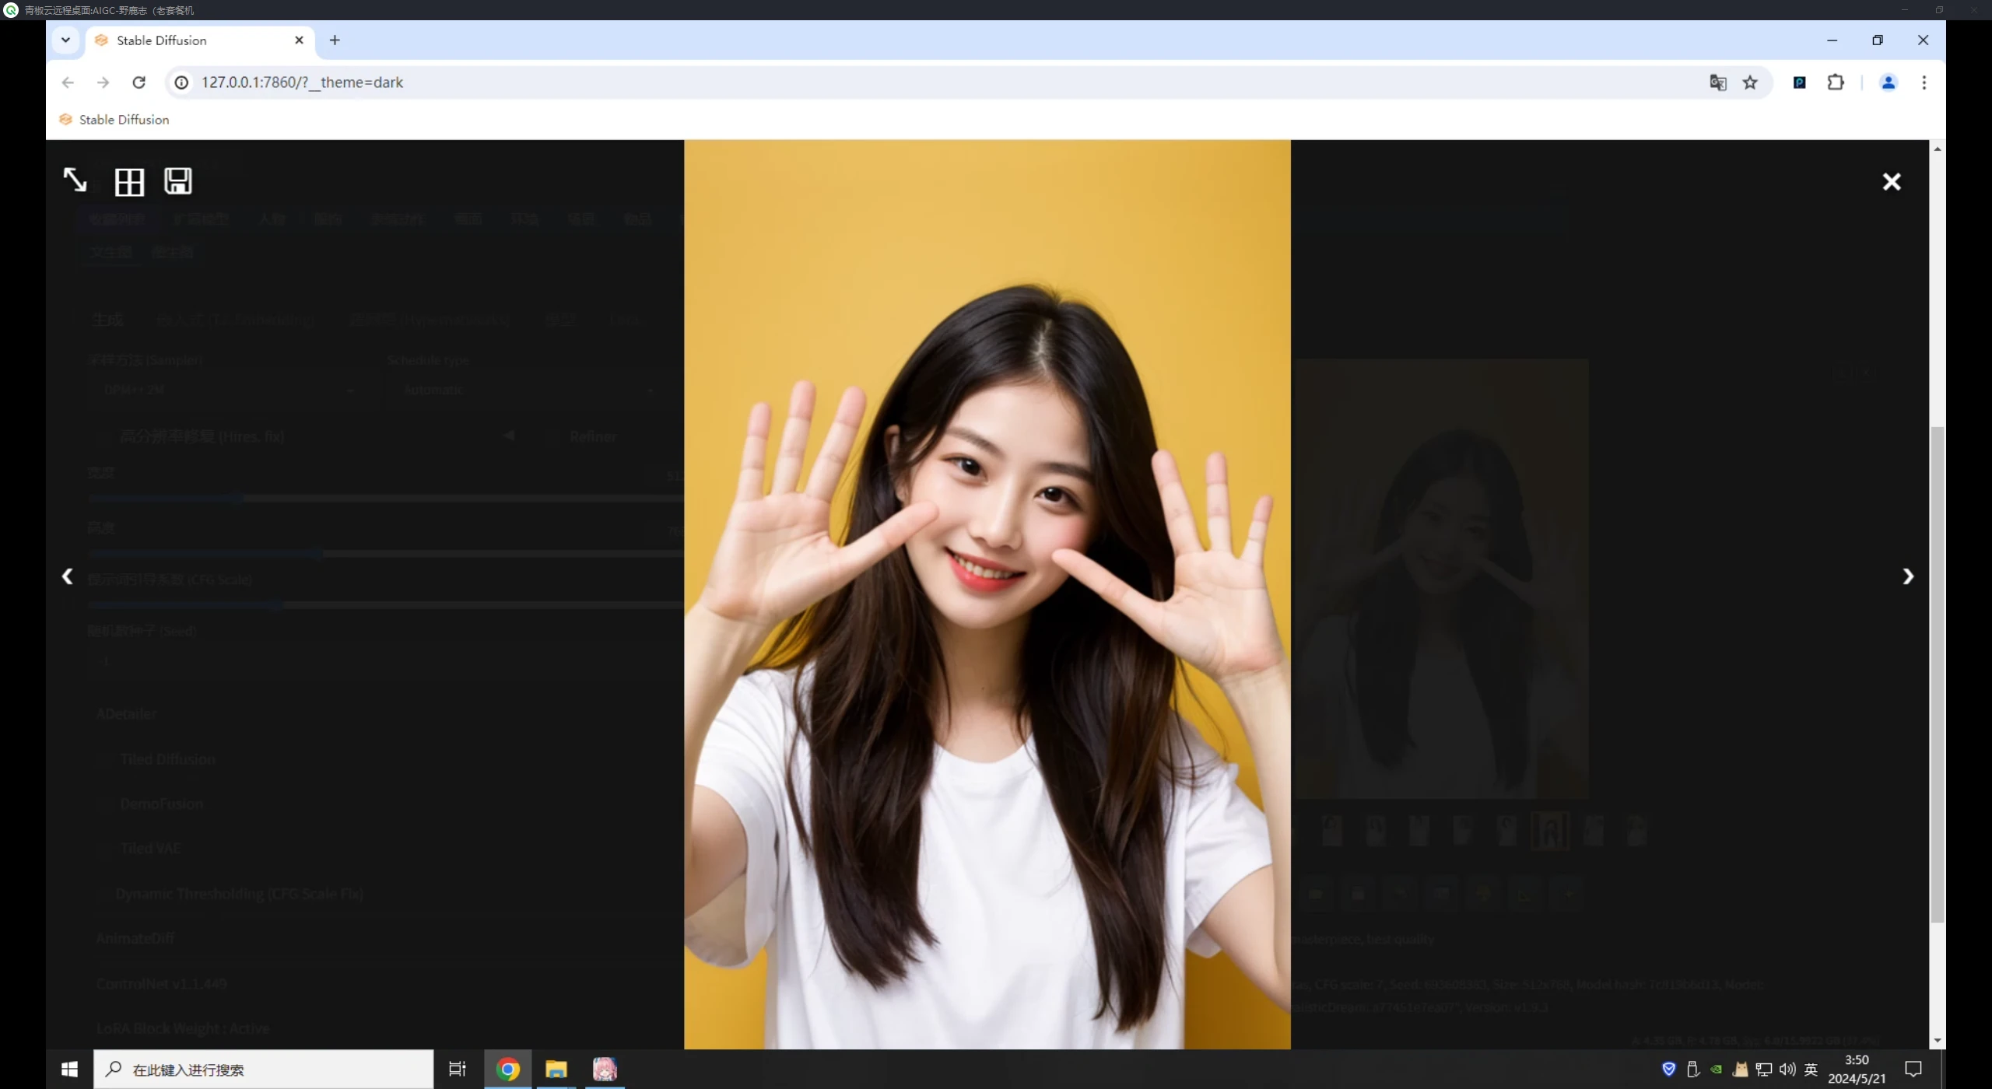Click the remote desktop title bar logo
The height and width of the screenshot is (1089, 1992).
(11, 10)
